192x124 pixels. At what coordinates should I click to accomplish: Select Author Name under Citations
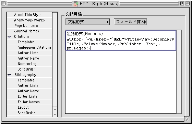pyautogui.click(x=29, y=58)
